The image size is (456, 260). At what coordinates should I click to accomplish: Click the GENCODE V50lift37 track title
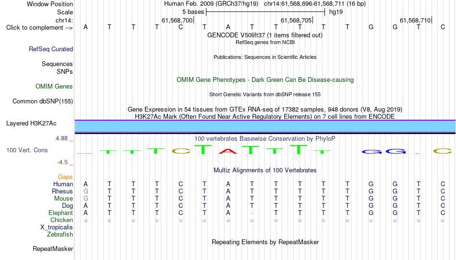point(265,35)
